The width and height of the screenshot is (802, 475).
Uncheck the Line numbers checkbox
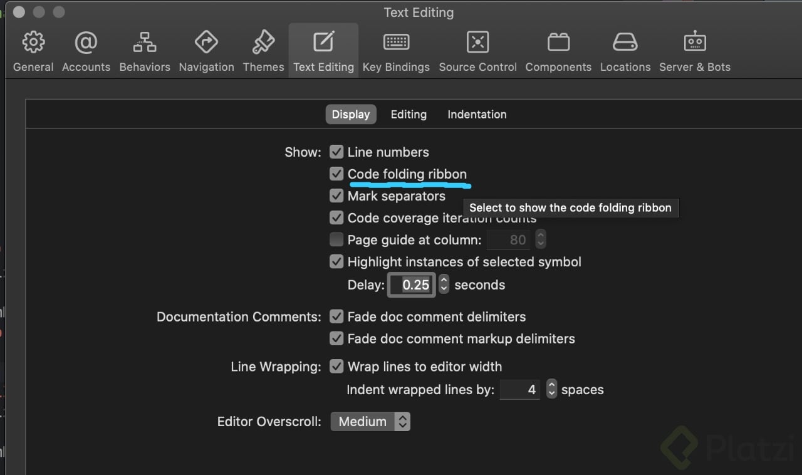336,152
